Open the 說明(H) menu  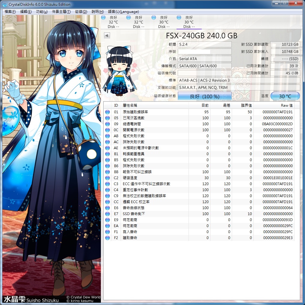(98, 12)
